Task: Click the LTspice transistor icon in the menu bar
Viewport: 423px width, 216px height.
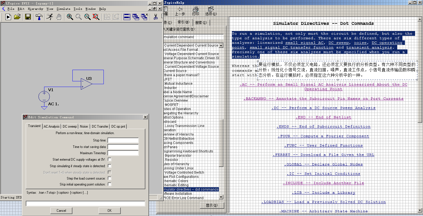Action: coord(3,9)
